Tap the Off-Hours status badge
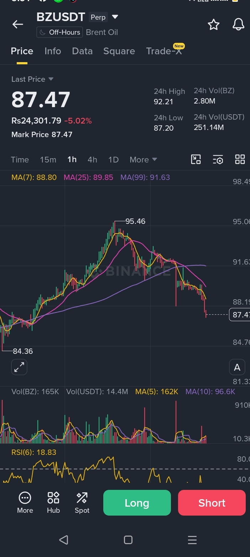Viewport: 250px width, 557px height. pos(59,32)
